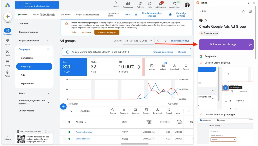Expand the Assets section
Screen dimensions: 258x146
[x=48, y=93]
